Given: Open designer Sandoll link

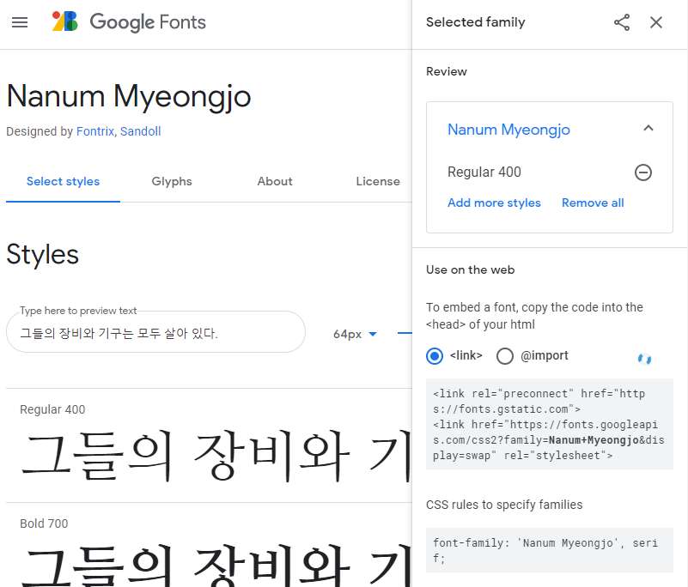Looking at the screenshot, I should click(x=140, y=131).
